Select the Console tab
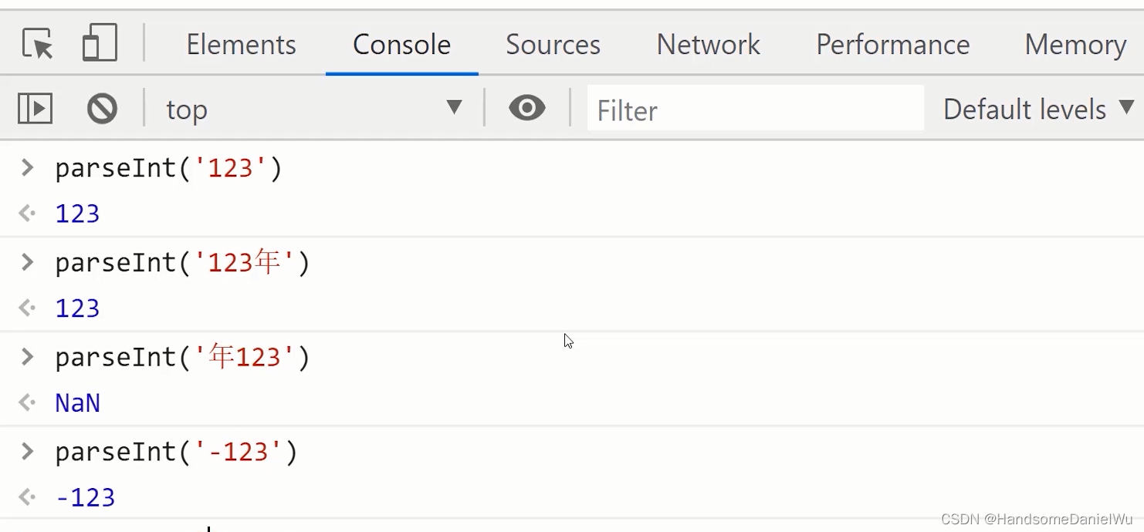Screen dimensions: 1144x532 pos(401,44)
